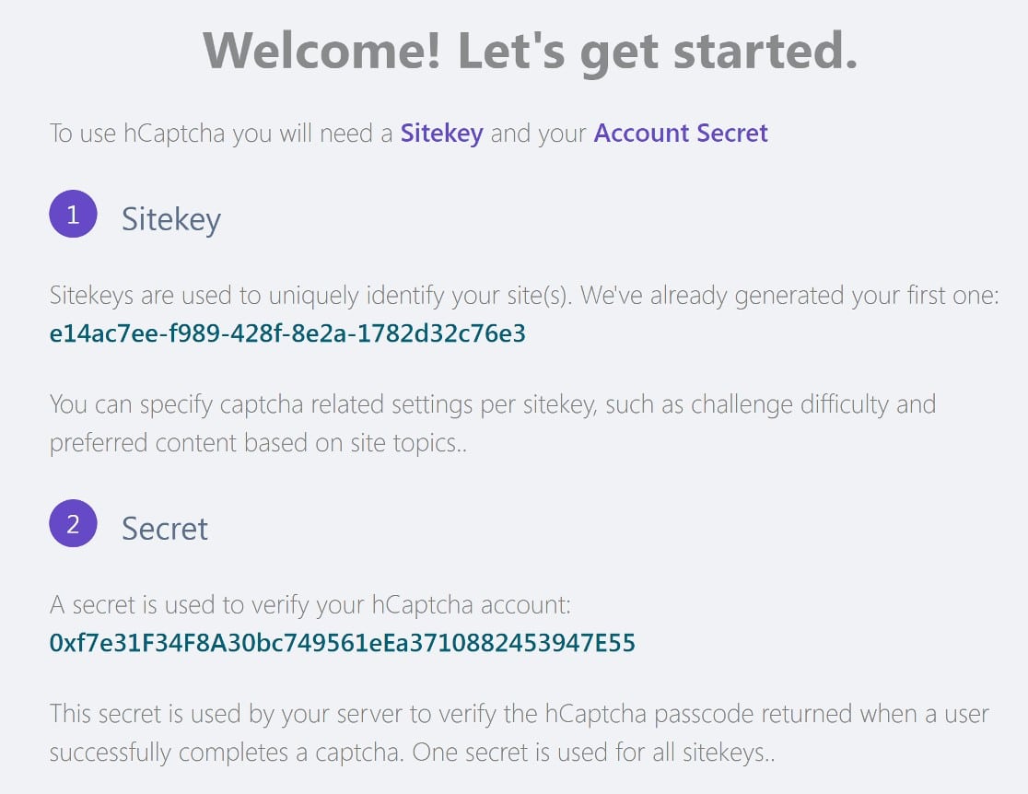Click the 'Sitekeys are used to uniquely identify' sentence
This screenshot has width=1028, height=794.
tap(311, 296)
